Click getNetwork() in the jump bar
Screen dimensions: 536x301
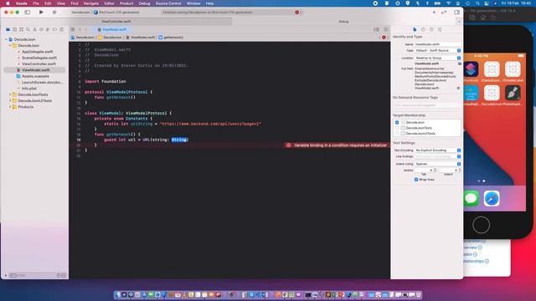tap(171, 38)
